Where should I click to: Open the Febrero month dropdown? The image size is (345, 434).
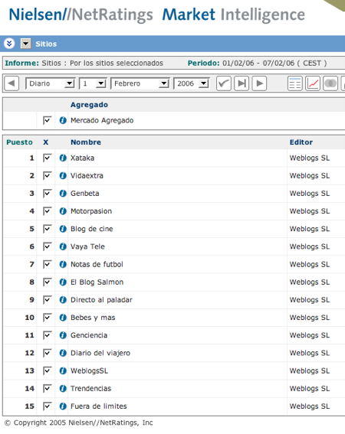[x=140, y=83]
